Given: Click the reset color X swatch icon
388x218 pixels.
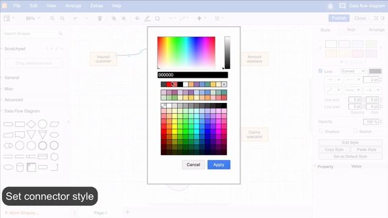Looking at the screenshot, I should [x=224, y=85].
